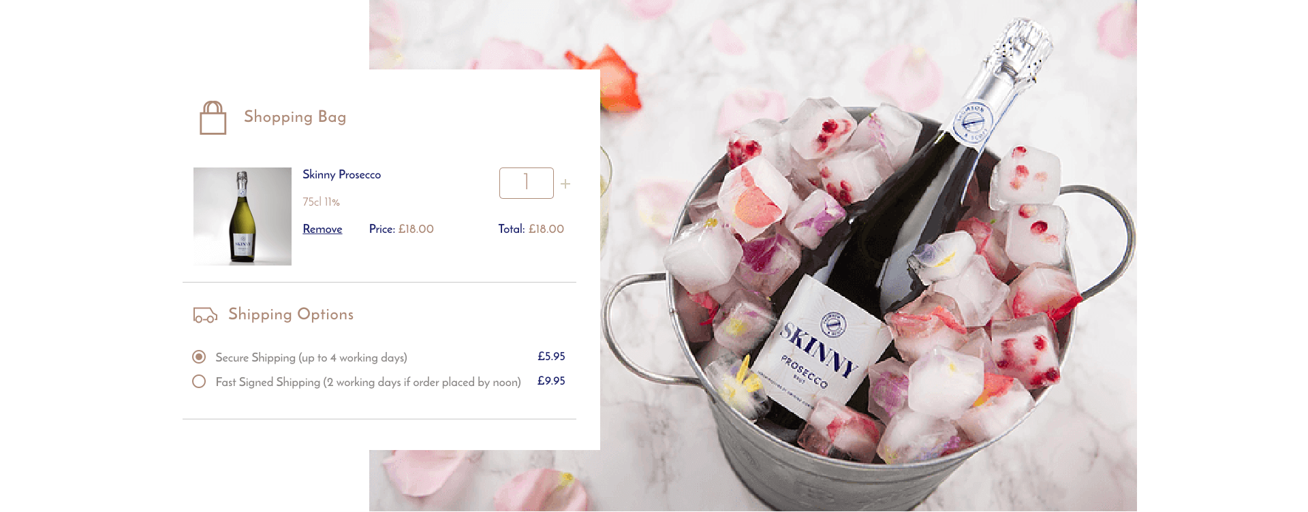Click the Shopping Bag heading
The image size is (1308, 512).
(x=295, y=116)
